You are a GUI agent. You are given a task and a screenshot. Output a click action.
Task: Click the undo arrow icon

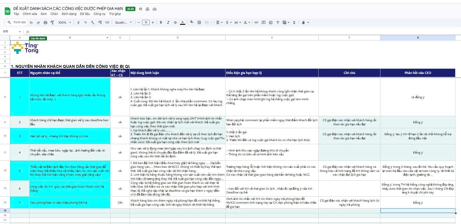31,22
